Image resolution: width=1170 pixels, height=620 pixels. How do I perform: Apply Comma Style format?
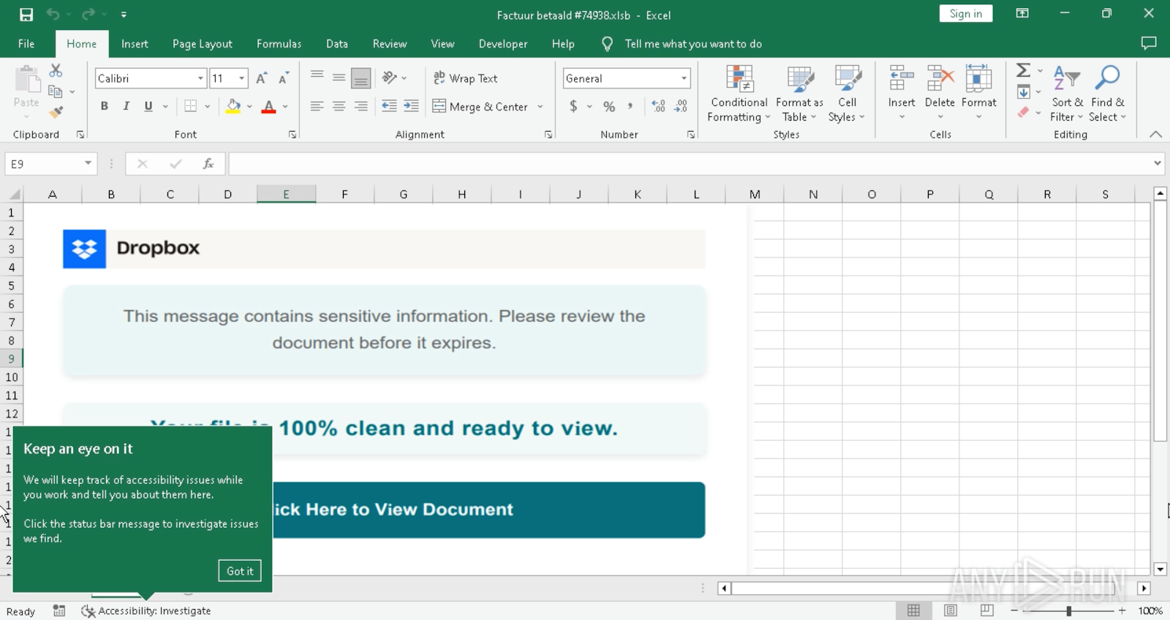tap(630, 107)
